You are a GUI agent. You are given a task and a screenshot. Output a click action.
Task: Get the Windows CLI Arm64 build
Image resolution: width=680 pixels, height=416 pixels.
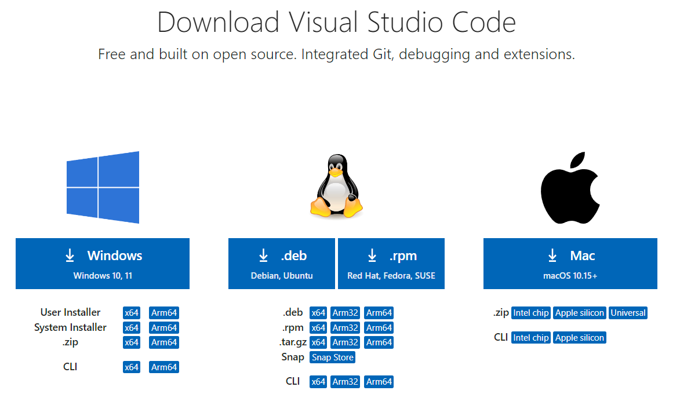(164, 367)
